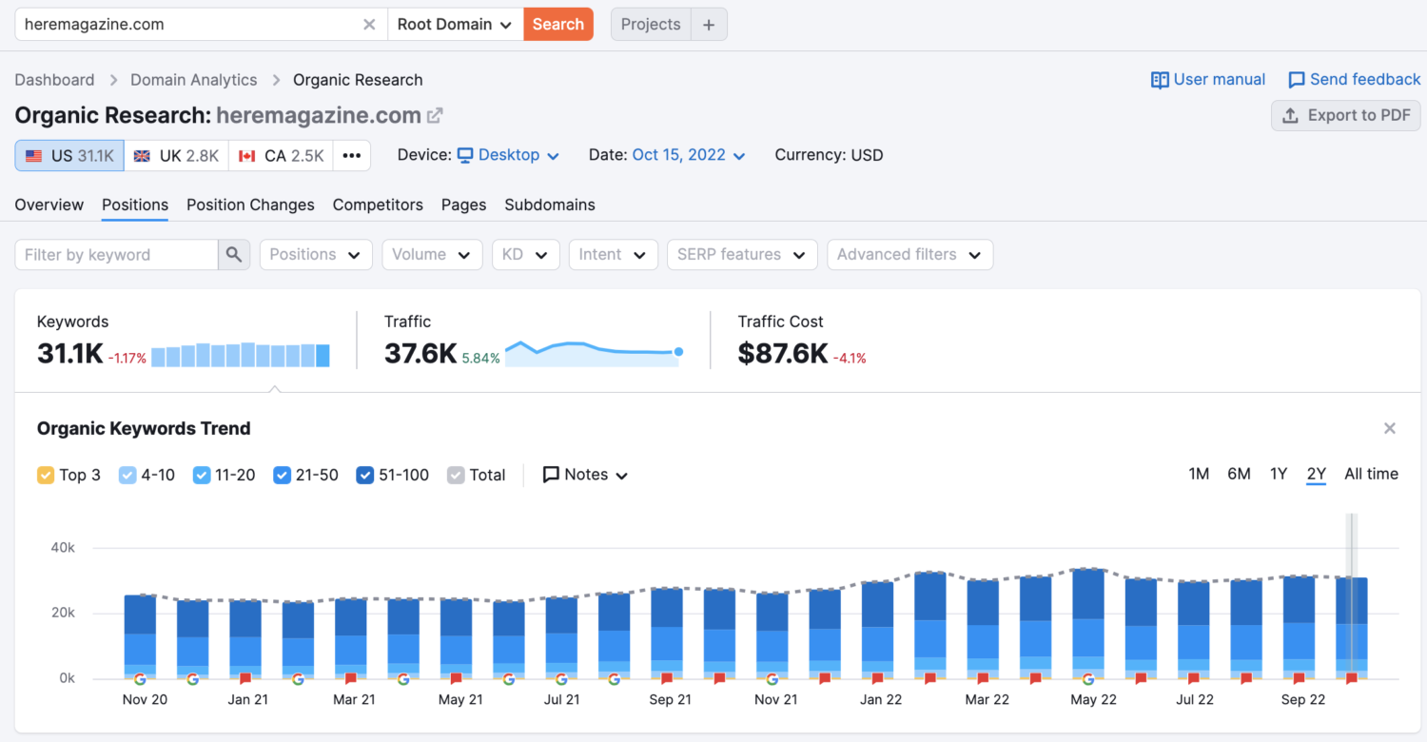The width and height of the screenshot is (1427, 742).
Task: Open the Pages tab
Action: coord(464,205)
